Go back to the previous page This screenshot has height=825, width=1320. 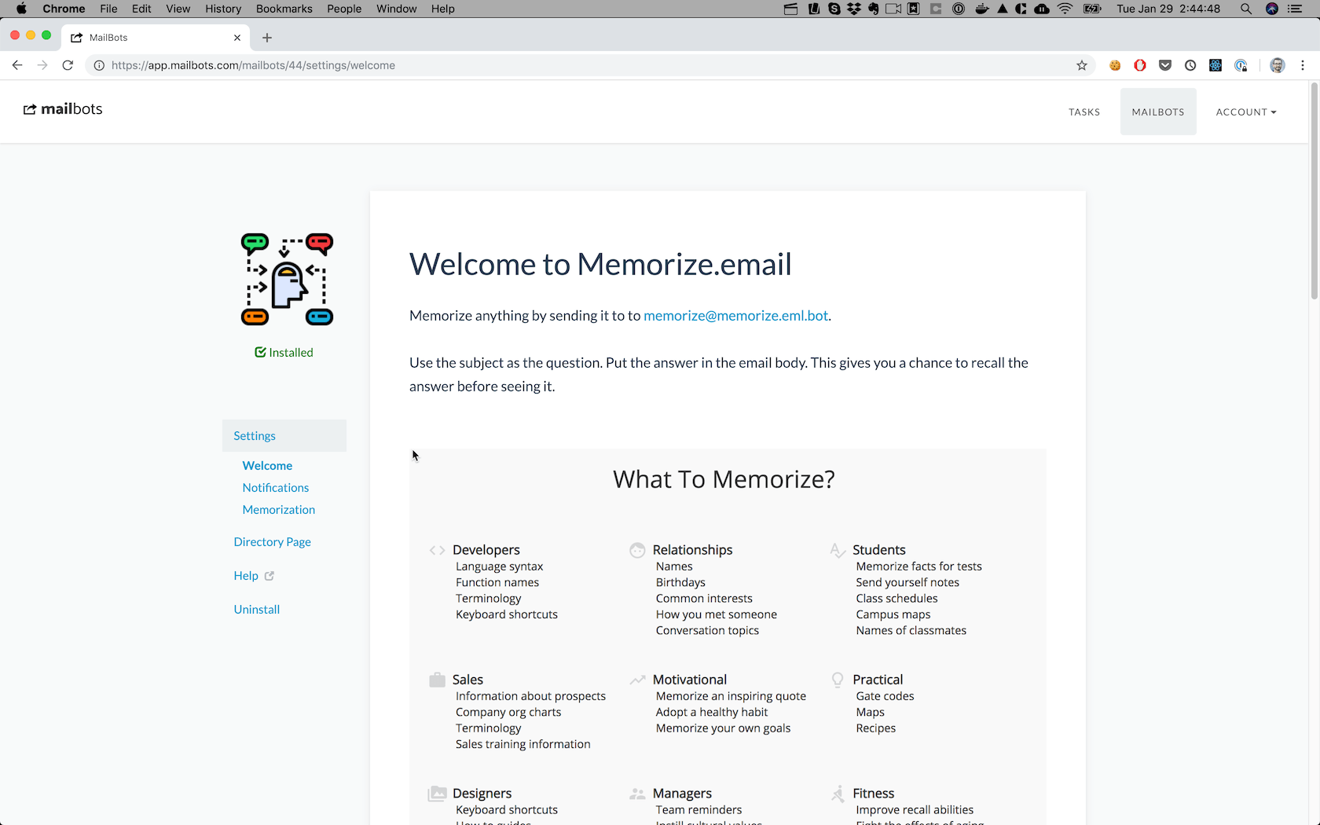(17, 65)
